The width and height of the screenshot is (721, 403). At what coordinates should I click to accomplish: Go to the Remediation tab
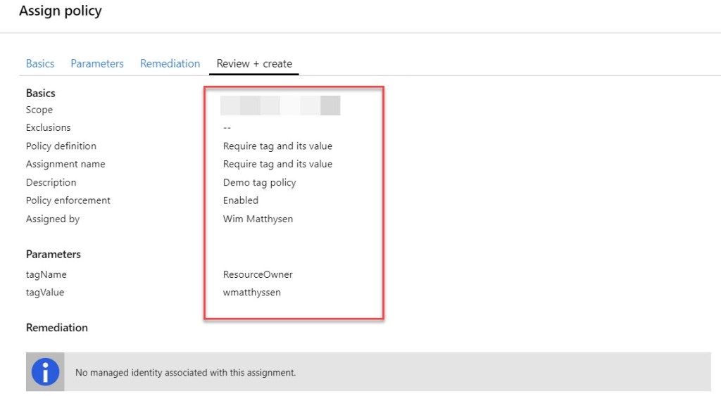coord(170,63)
